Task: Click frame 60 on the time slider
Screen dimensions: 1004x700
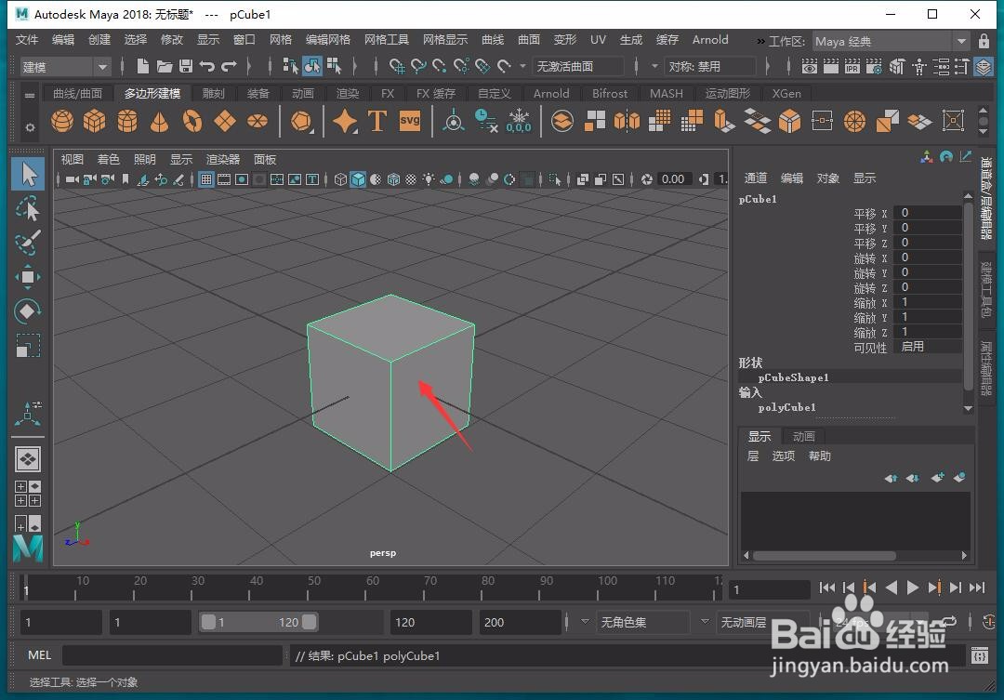Action: coord(365,587)
